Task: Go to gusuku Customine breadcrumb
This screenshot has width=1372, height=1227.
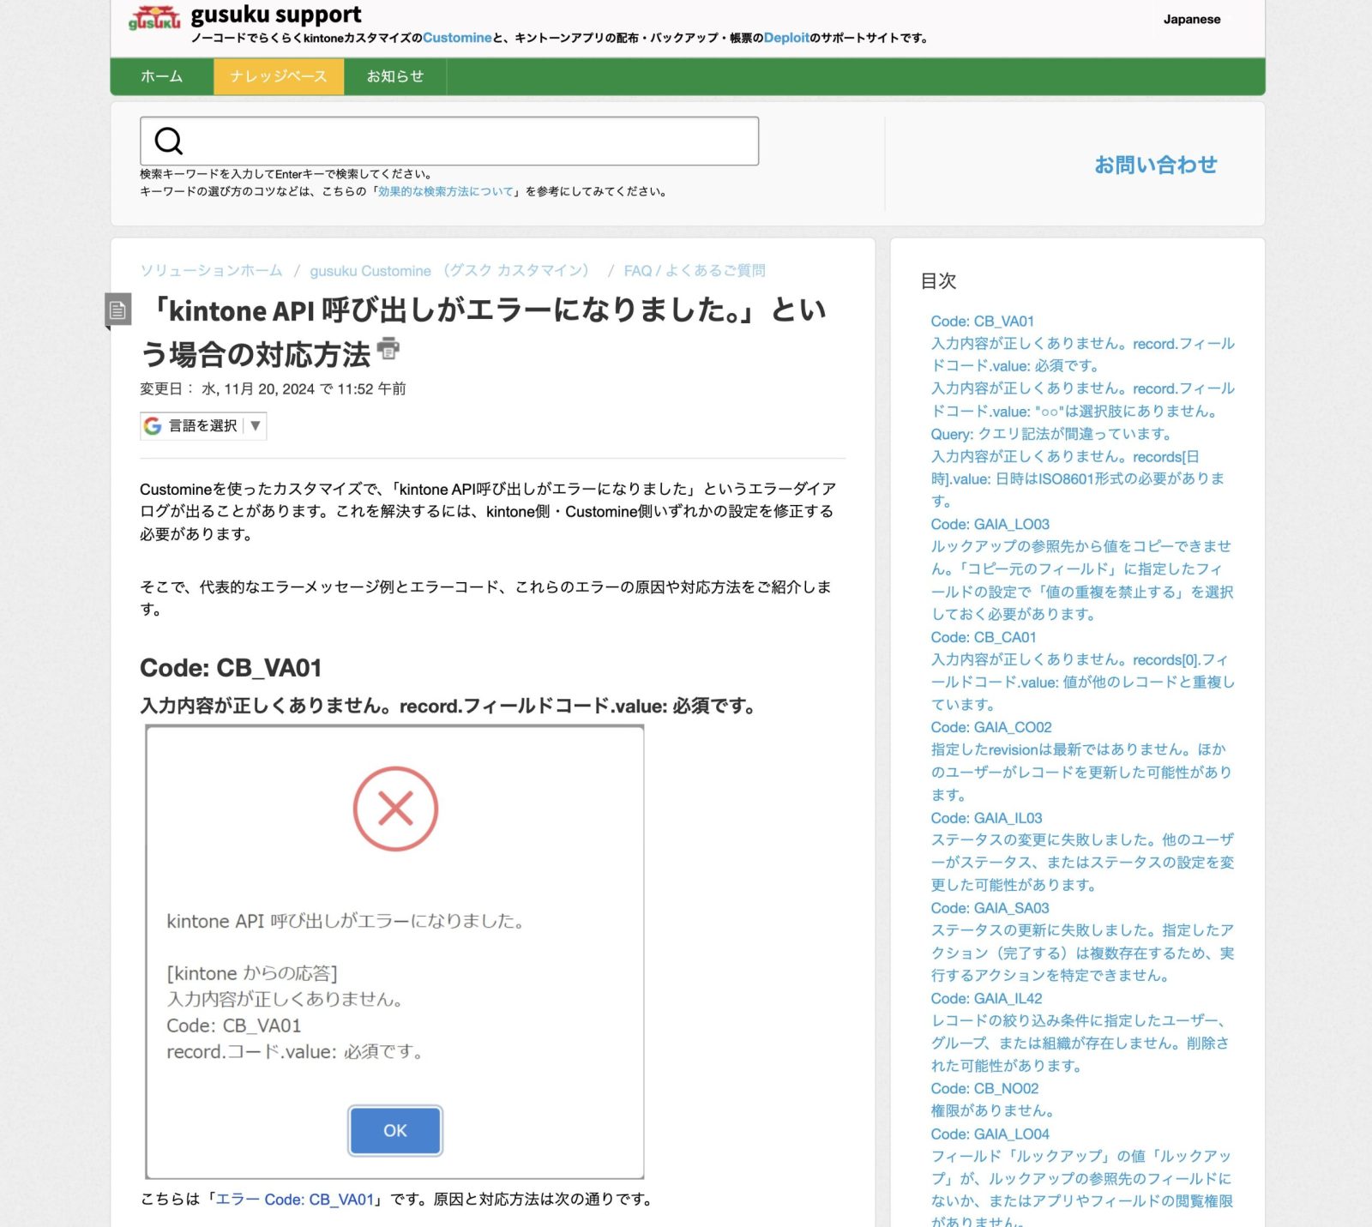Action: coord(453,271)
